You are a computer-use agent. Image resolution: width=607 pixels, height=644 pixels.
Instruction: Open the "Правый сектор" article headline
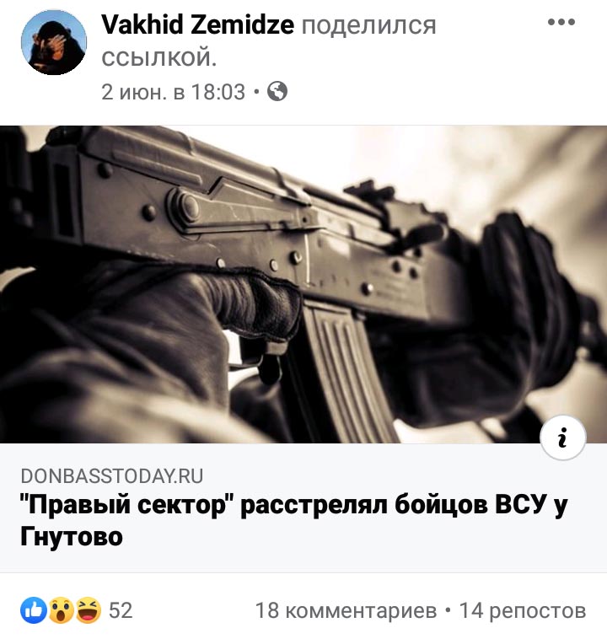(293, 520)
